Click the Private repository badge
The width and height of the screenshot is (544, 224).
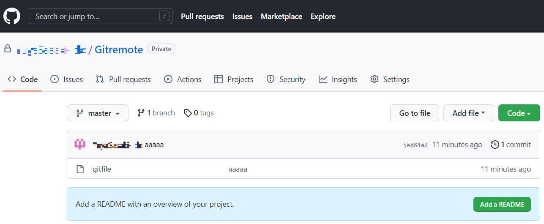[x=161, y=49]
